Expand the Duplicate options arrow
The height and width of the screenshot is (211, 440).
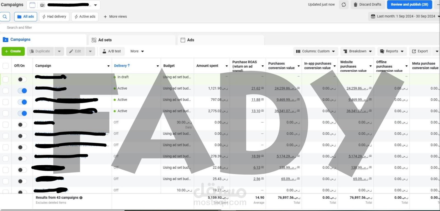pos(59,51)
